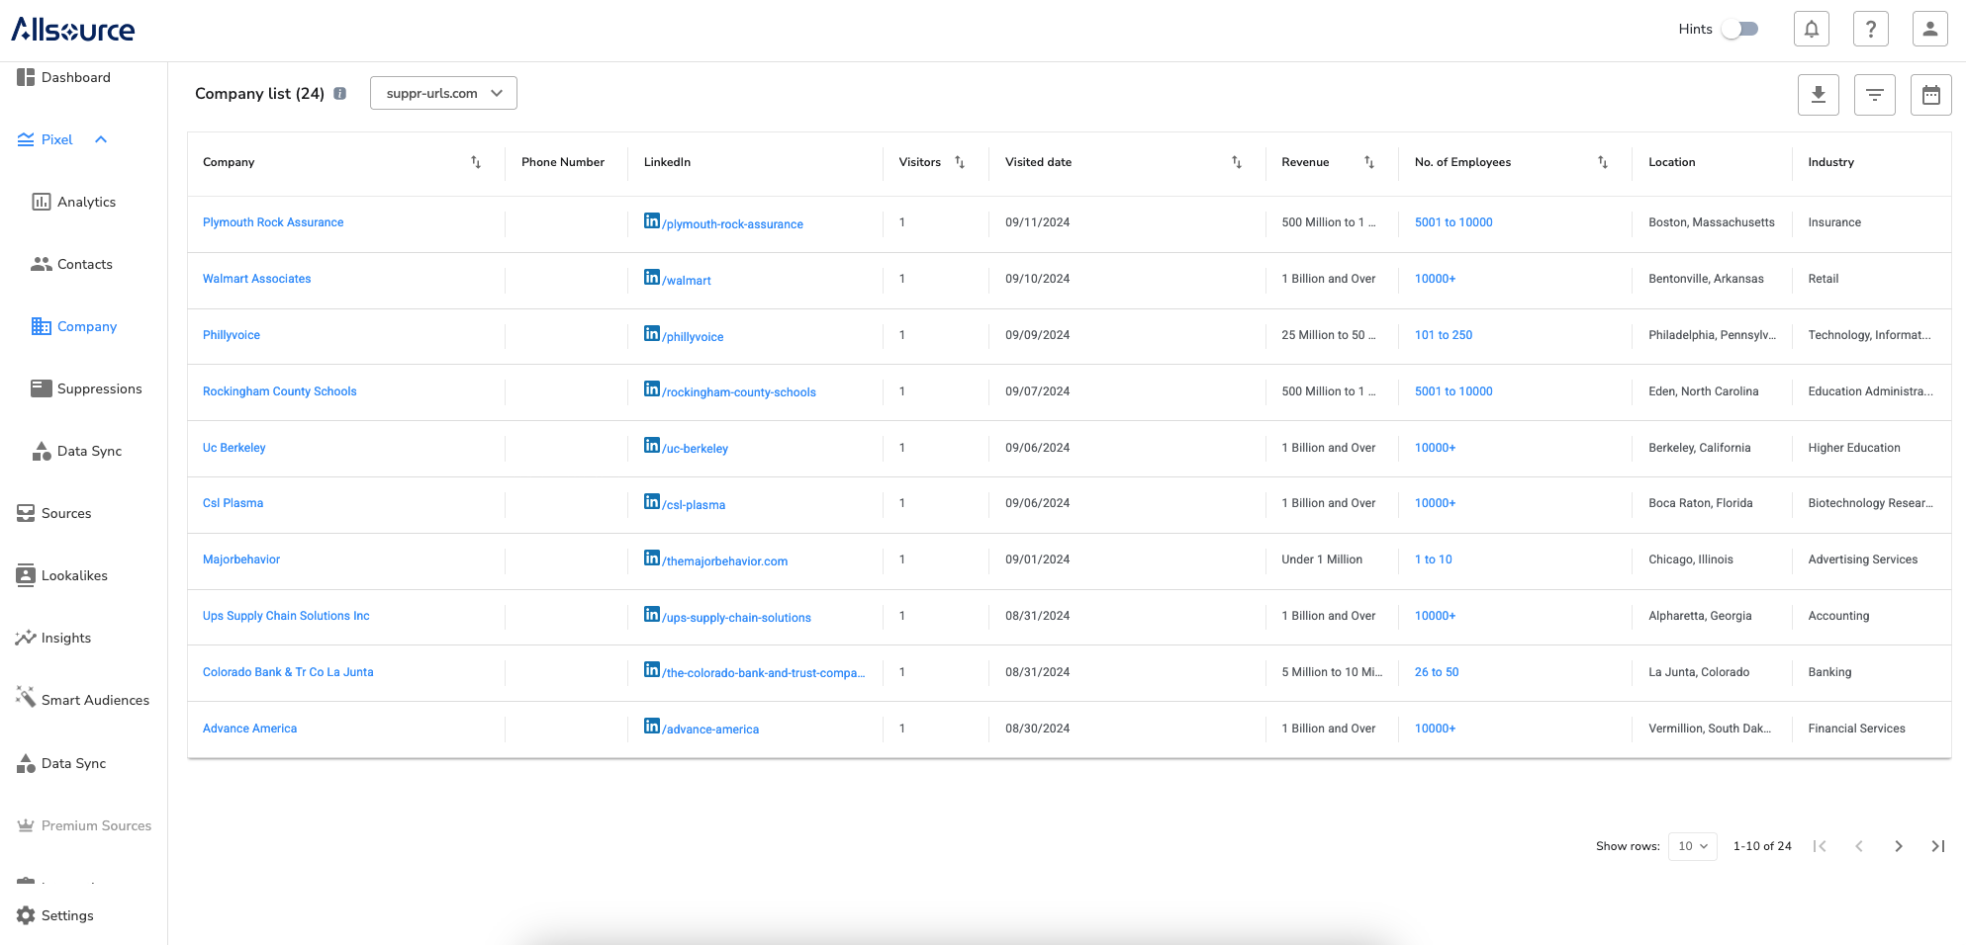Sort by Visited date column arrows
1966x945 pixels.
[1237, 162]
